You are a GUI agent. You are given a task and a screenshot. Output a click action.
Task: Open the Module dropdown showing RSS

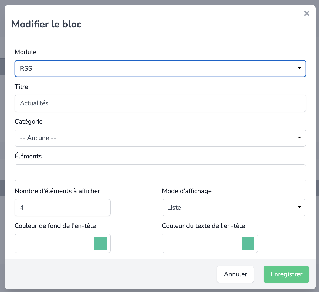coord(160,68)
